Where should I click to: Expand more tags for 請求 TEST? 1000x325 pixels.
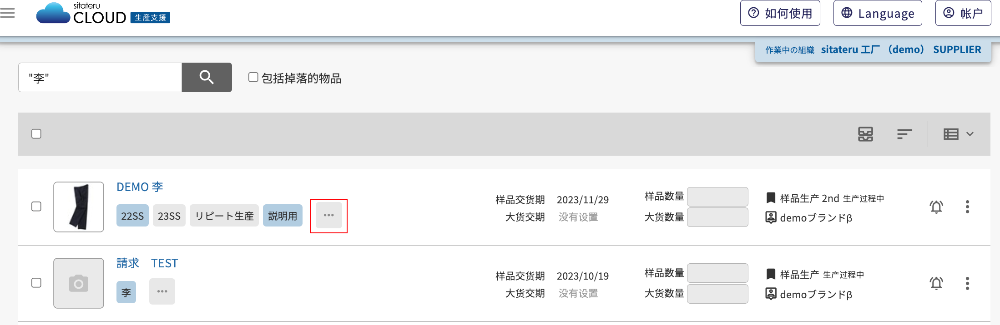coord(162,291)
